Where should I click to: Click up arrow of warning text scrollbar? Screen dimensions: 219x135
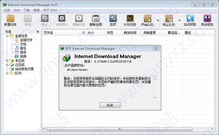[x=155, y=79]
